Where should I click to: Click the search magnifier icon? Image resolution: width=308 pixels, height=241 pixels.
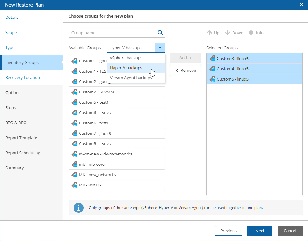pos(160,33)
